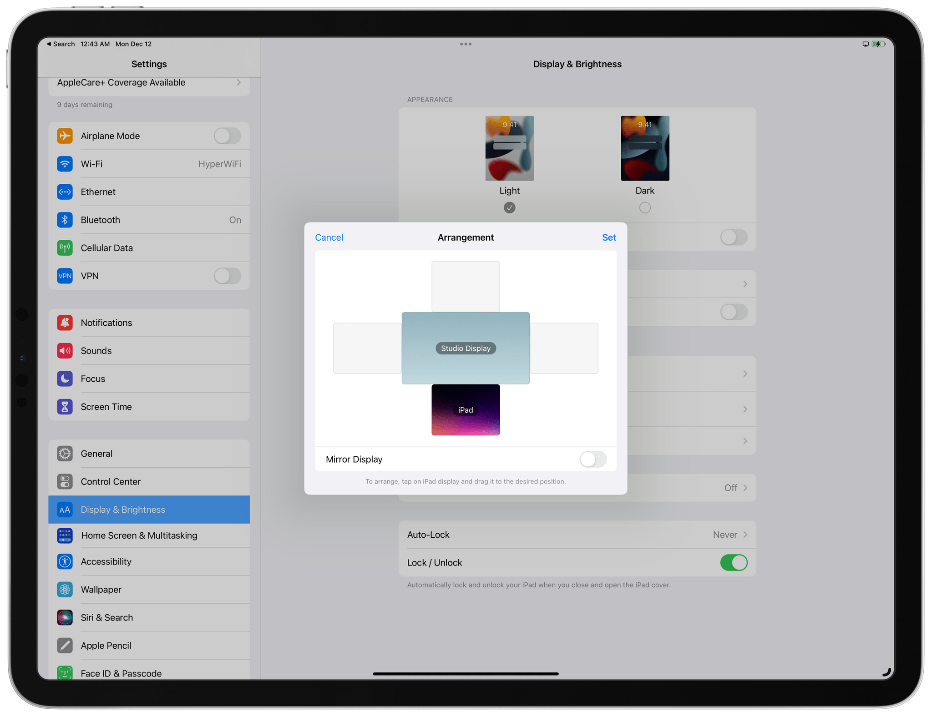This screenshot has width=932, height=717.
Task: Open Wallpaper settings
Action: pyautogui.click(x=149, y=590)
